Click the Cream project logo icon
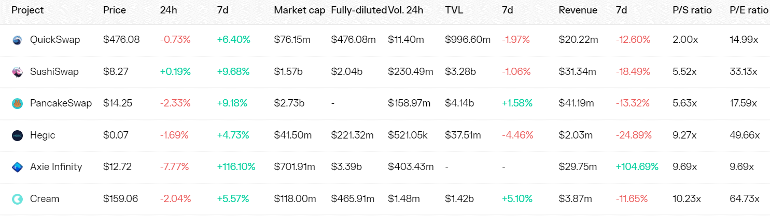770x216 pixels. click(17, 199)
